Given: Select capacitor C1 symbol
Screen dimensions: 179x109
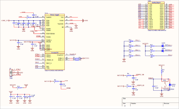Looking at the screenshot, I should point(34,15).
